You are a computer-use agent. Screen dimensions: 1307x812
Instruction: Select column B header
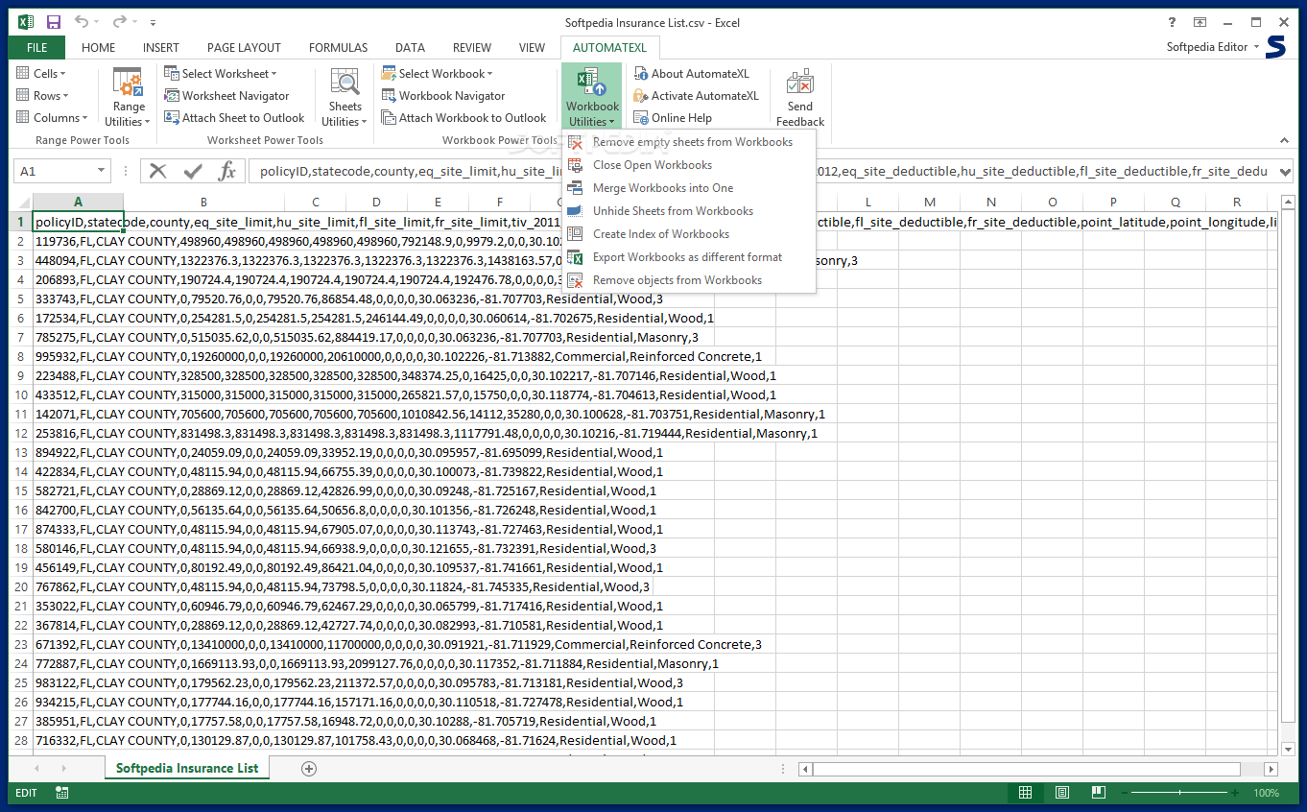(203, 202)
